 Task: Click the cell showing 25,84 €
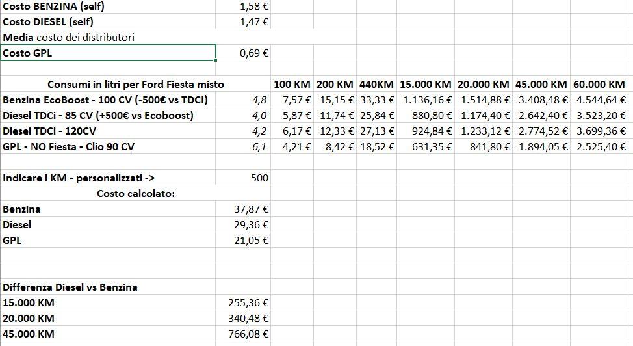point(376,116)
